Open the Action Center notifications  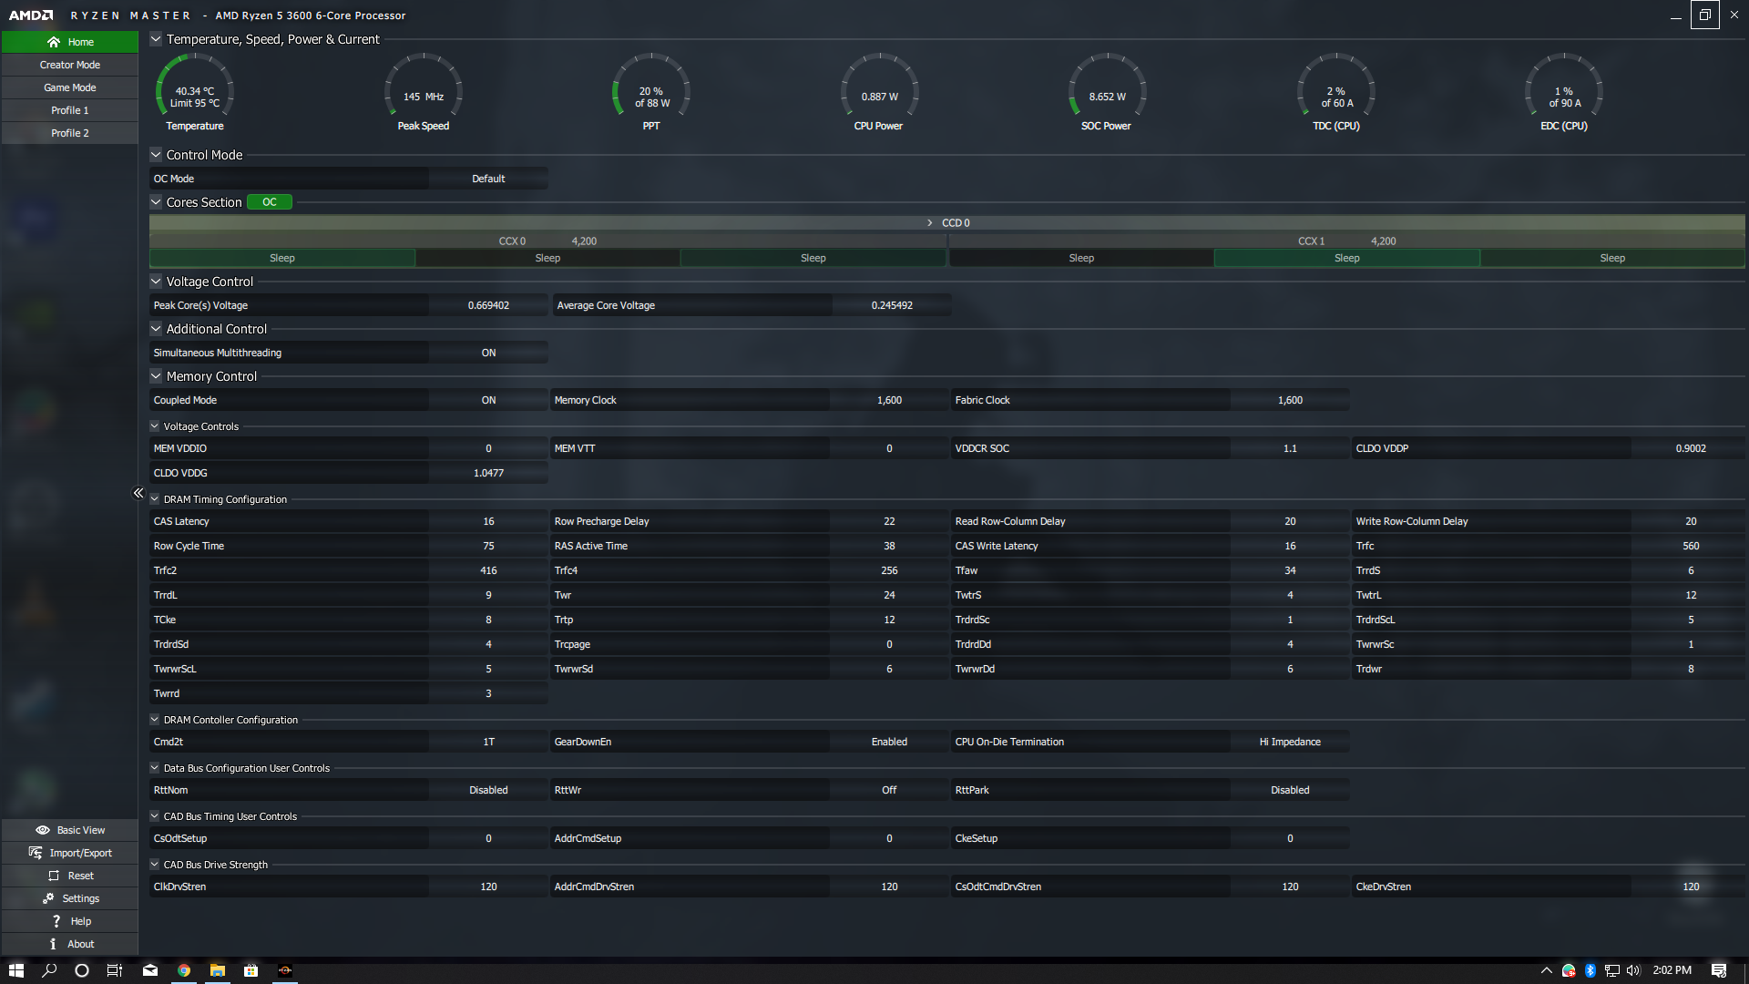point(1719,970)
